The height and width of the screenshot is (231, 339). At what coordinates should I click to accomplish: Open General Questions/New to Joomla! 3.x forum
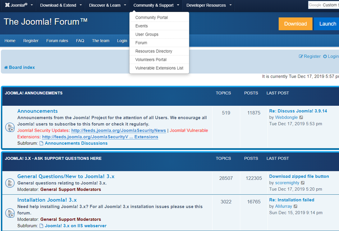[66, 176]
